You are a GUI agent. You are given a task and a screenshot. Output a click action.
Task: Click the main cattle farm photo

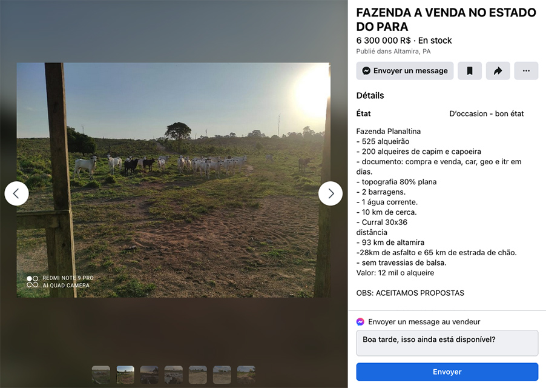point(173,180)
